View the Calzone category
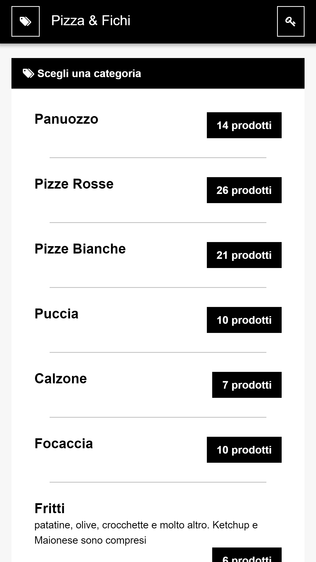Image resolution: width=316 pixels, height=562 pixels. 61,379
